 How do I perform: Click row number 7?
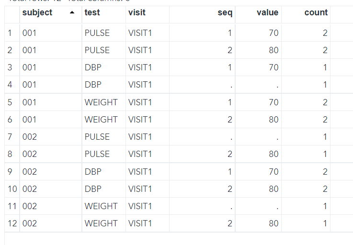tap(10, 137)
